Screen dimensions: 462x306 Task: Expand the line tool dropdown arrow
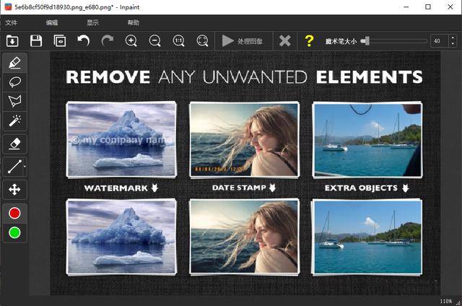(x=25, y=167)
